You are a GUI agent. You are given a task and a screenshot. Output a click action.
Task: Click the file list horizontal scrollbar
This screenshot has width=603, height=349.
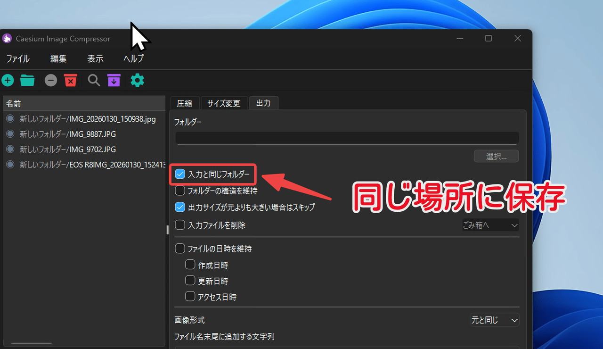pos(32,343)
